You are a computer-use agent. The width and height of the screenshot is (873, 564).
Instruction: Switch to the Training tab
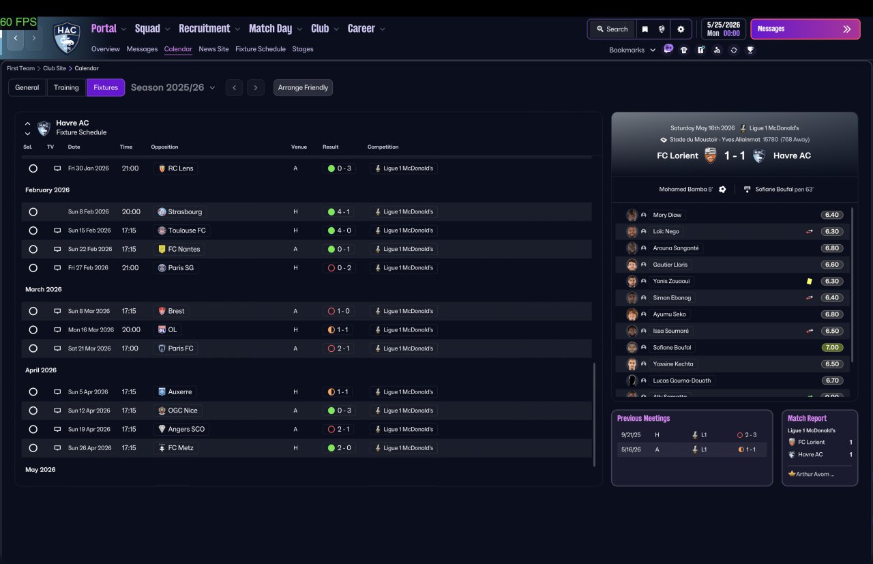(66, 87)
